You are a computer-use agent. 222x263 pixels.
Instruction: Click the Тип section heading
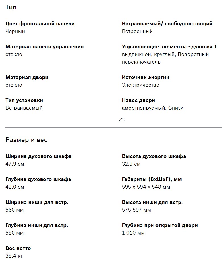pos(11,7)
